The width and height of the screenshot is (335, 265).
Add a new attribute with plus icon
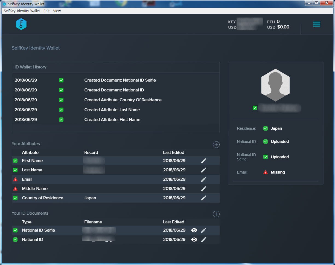tap(216, 145)
